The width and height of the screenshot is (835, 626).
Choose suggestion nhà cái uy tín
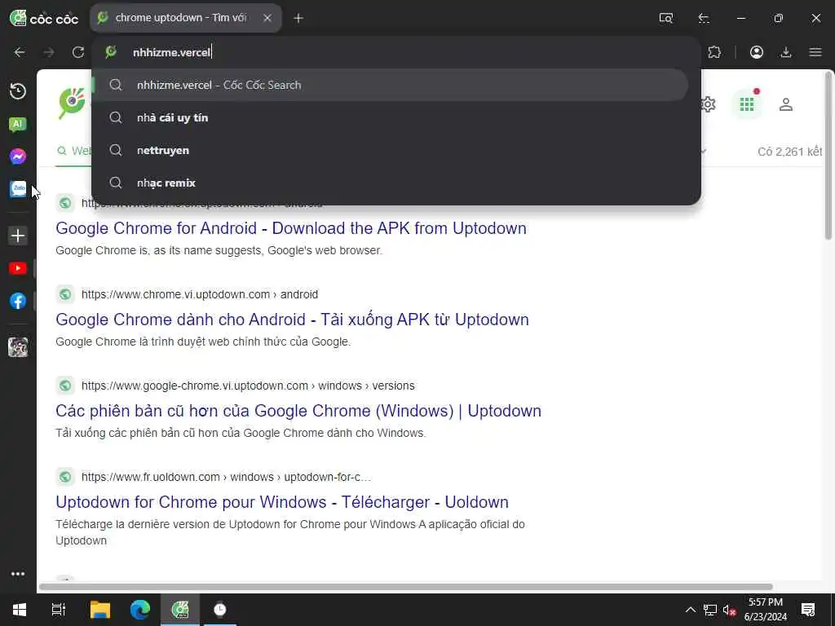coord(391,117)
